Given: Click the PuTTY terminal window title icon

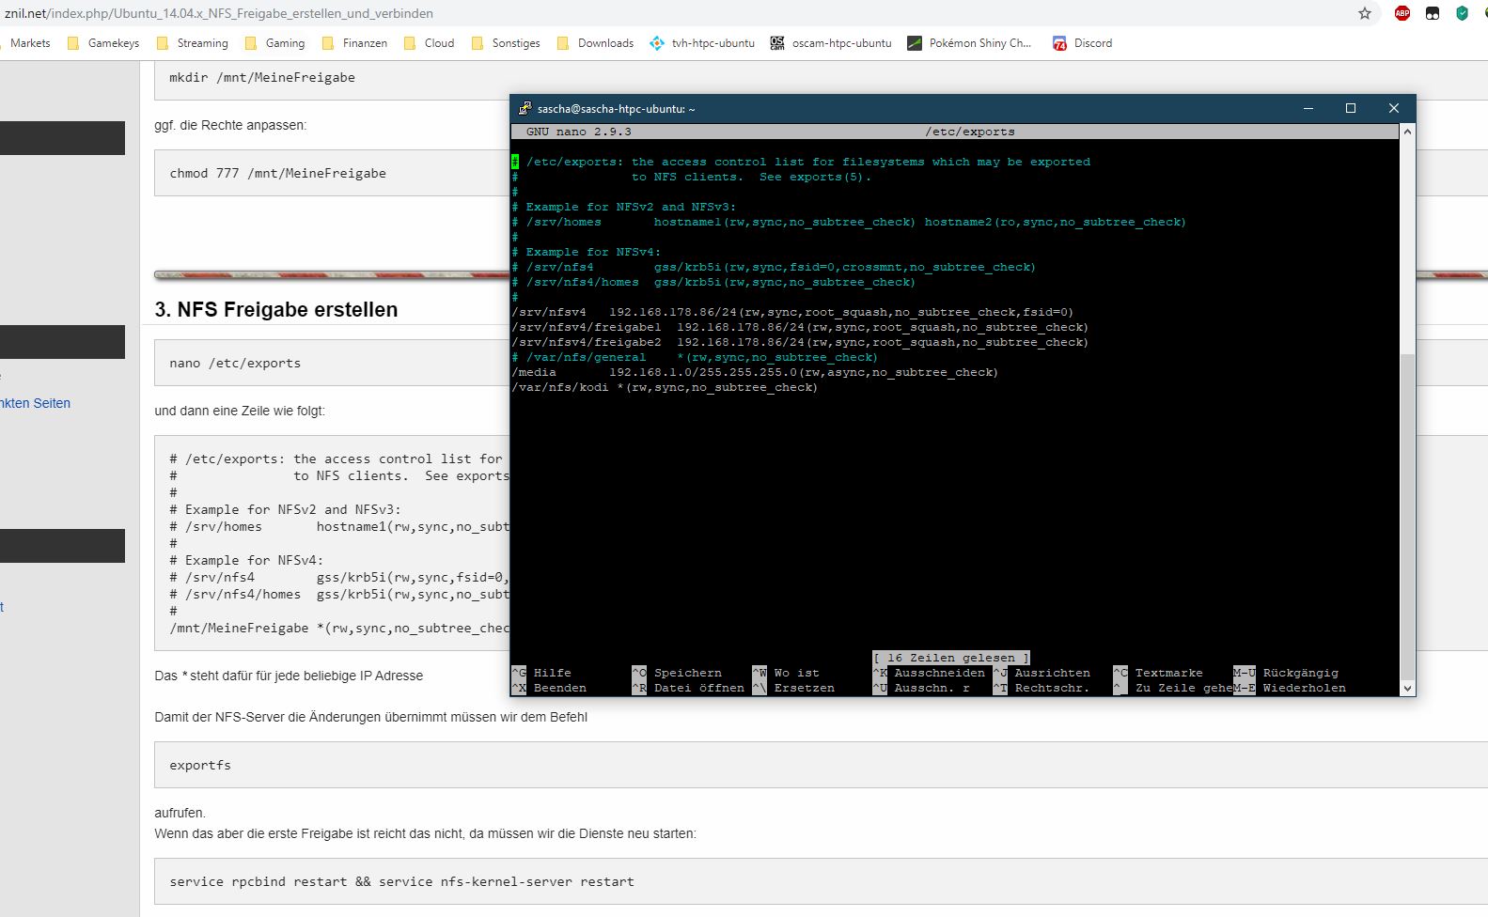Looking at the screenshot, I should pos(525,109).
